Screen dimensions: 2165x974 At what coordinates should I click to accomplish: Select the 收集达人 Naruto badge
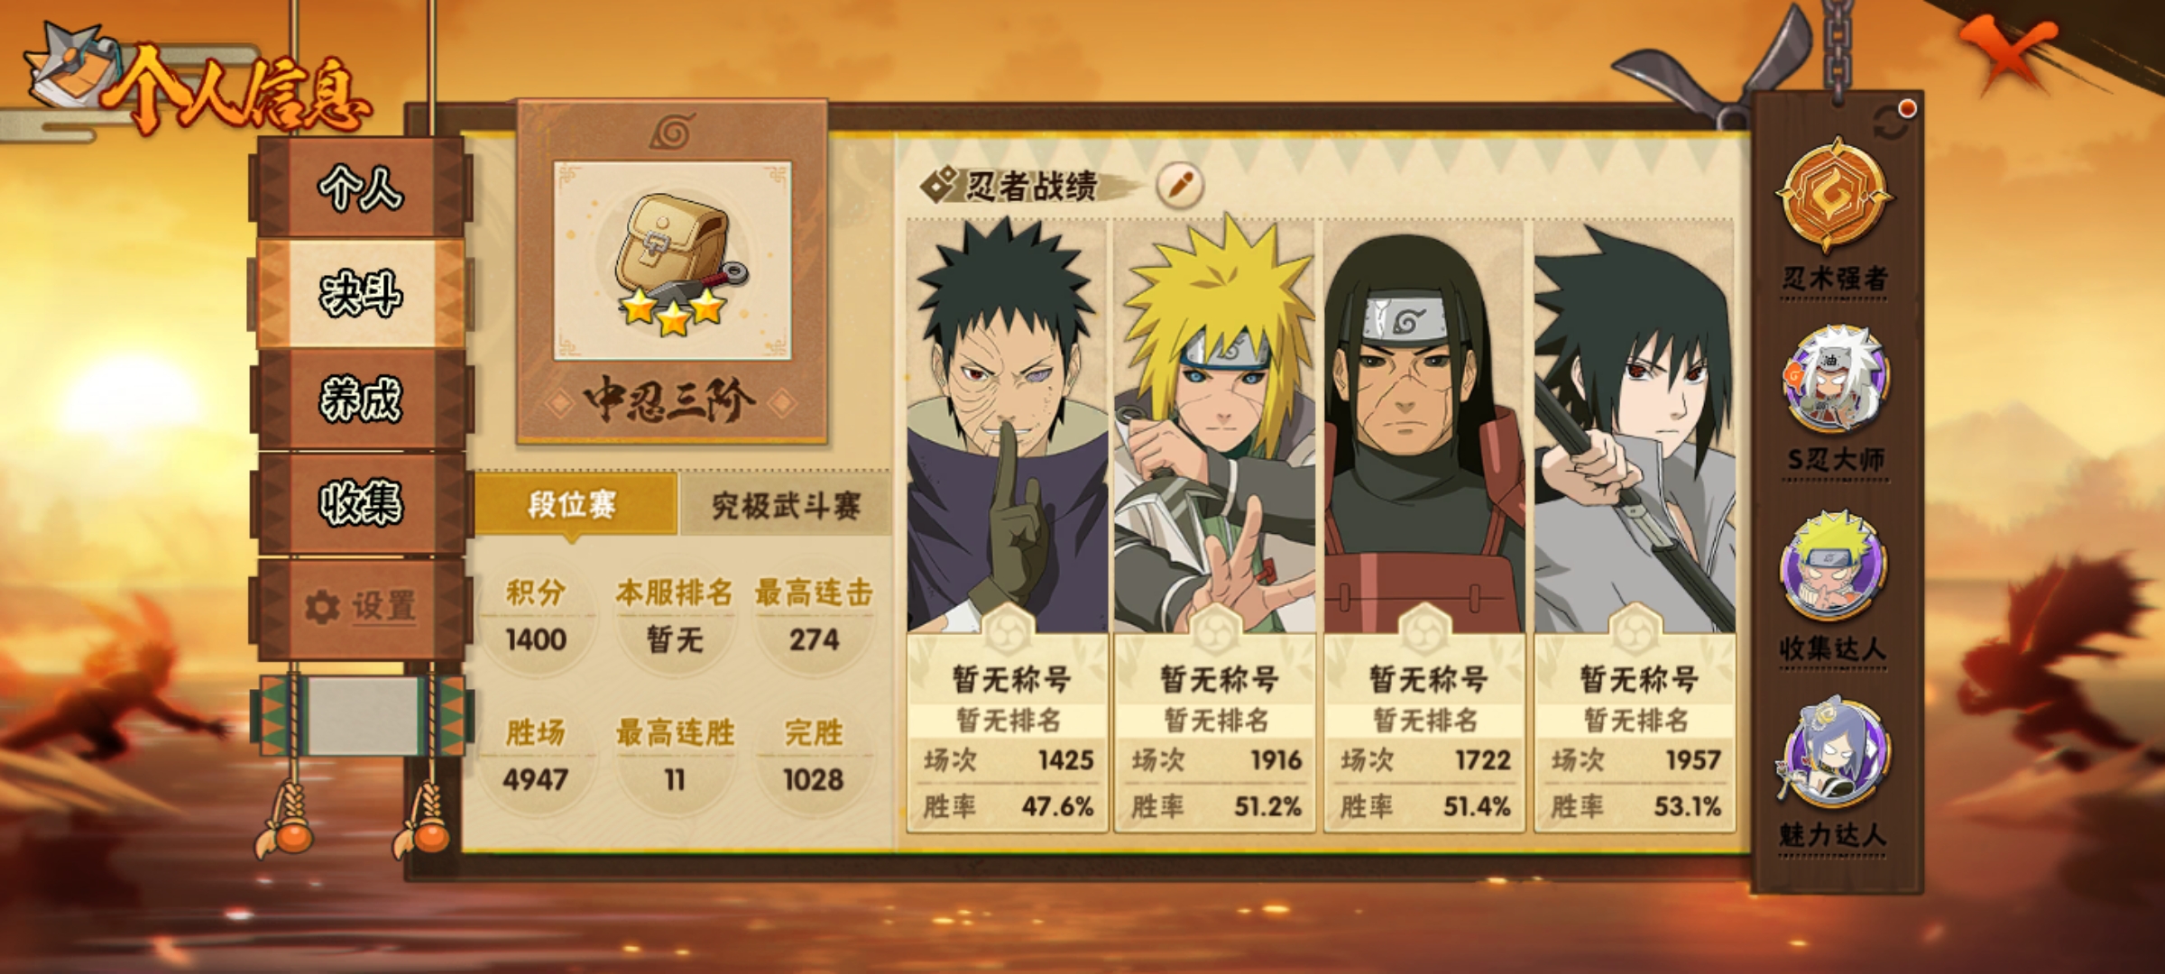1834,588
